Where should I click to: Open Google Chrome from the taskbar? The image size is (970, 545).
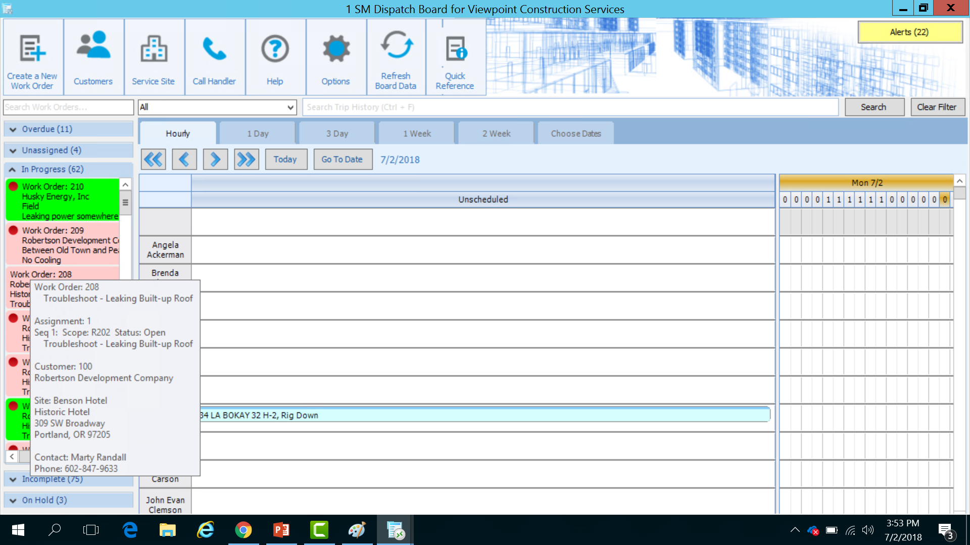(x=243, y=530)
